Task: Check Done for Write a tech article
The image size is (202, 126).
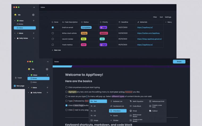Action: point(53,33)
